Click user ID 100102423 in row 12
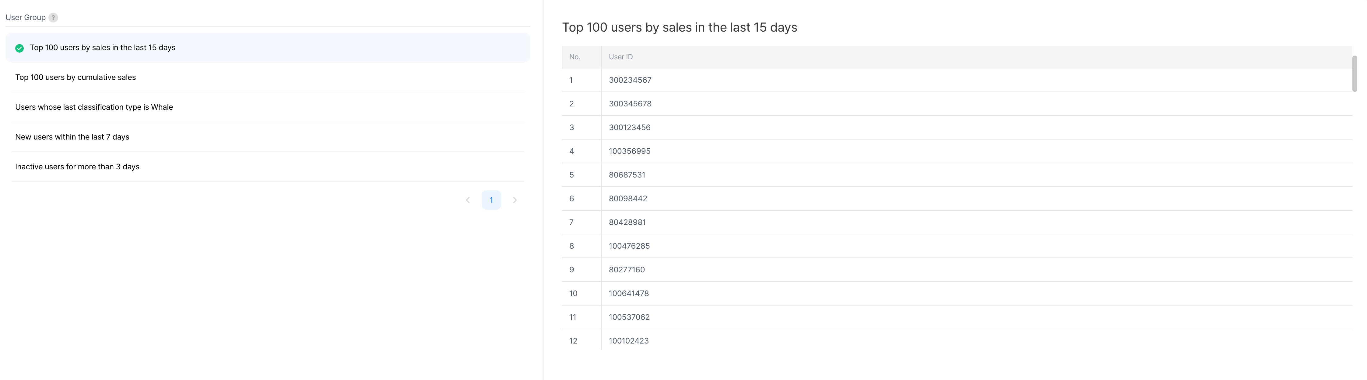 pos(628,341)
